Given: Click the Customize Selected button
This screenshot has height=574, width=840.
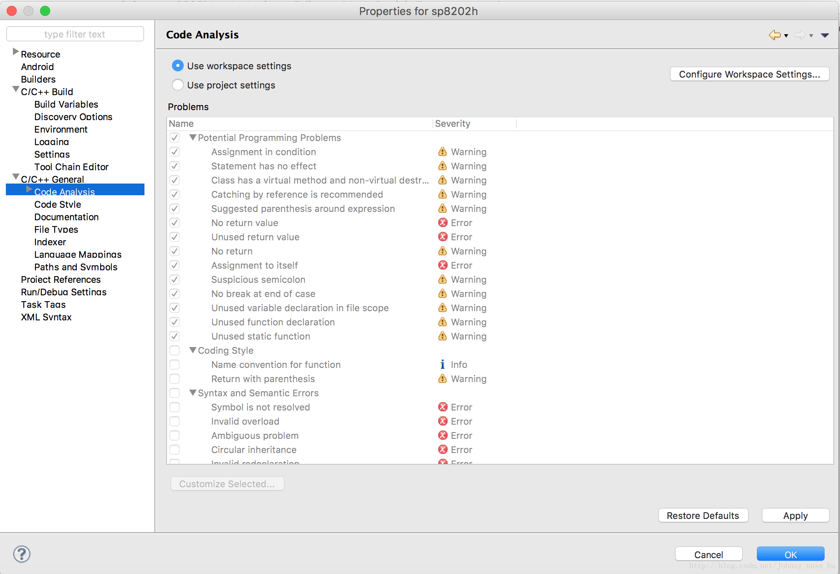Looking at the screenshot, I should 227,484.
